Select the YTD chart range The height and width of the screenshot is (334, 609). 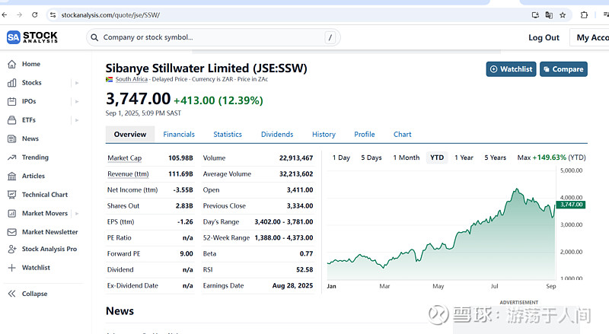click(x=437, y=157)
